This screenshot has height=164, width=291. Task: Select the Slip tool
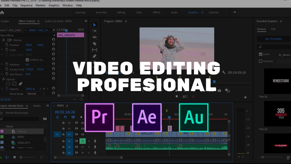click(x=95, y=50)
